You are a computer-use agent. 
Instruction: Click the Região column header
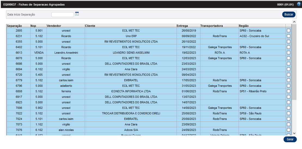[x=244, y=26]
